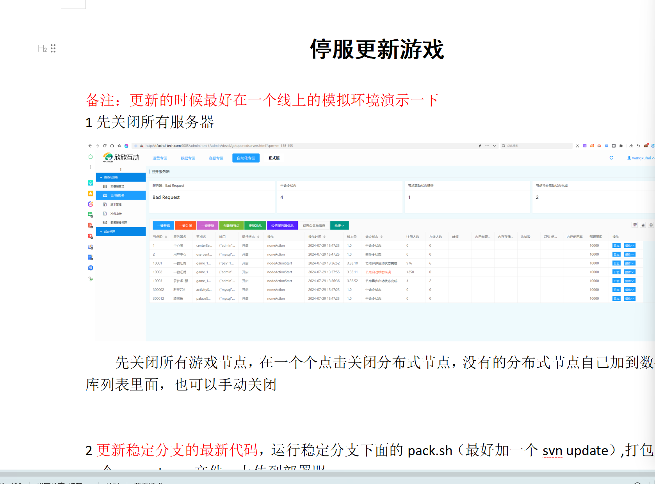Click the 创建新节点 button

(231, 226)
